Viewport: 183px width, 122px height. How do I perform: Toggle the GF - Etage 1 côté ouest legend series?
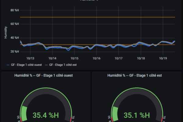tap(24, 65)
